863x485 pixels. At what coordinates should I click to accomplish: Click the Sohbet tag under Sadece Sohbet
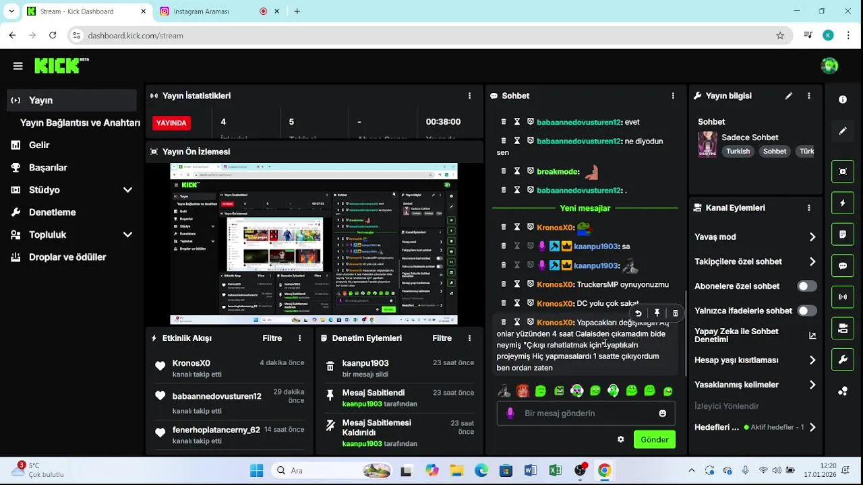point(775,151)
